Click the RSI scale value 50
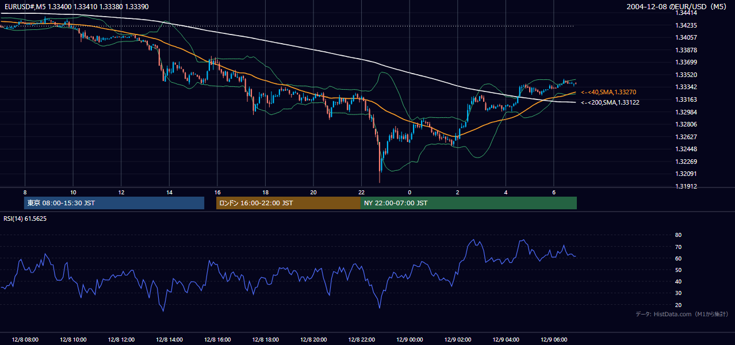The height and width of the screenshot is (345, 735). (x=678, y=270)
